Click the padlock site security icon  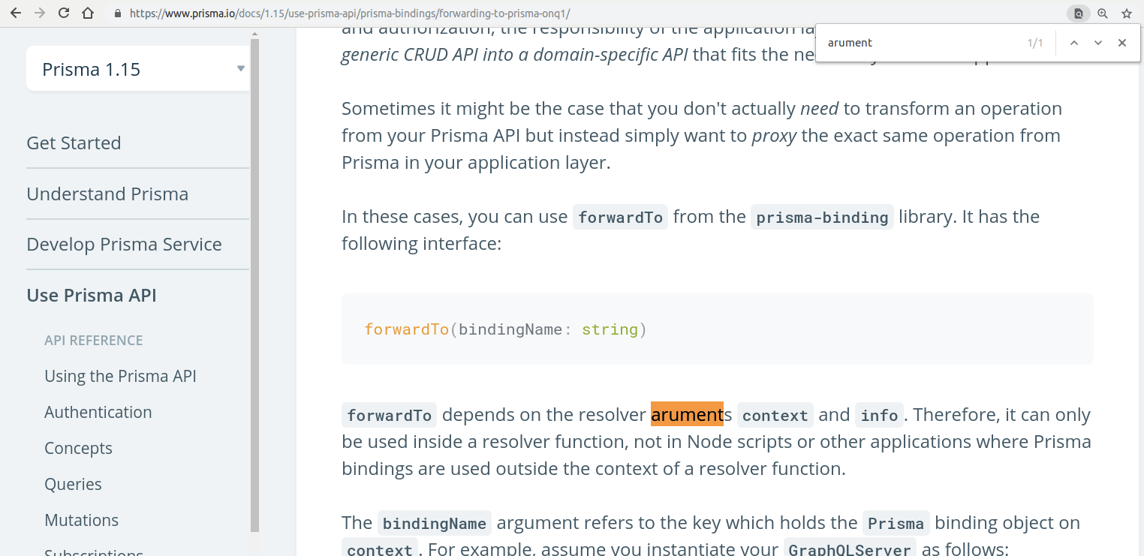click(x=117, y=13)
